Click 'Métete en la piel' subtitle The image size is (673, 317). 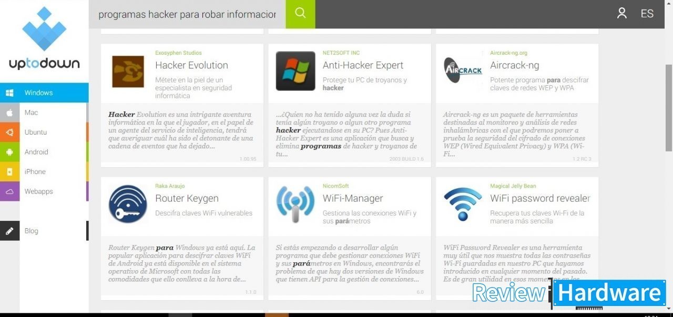click(193, 88)
